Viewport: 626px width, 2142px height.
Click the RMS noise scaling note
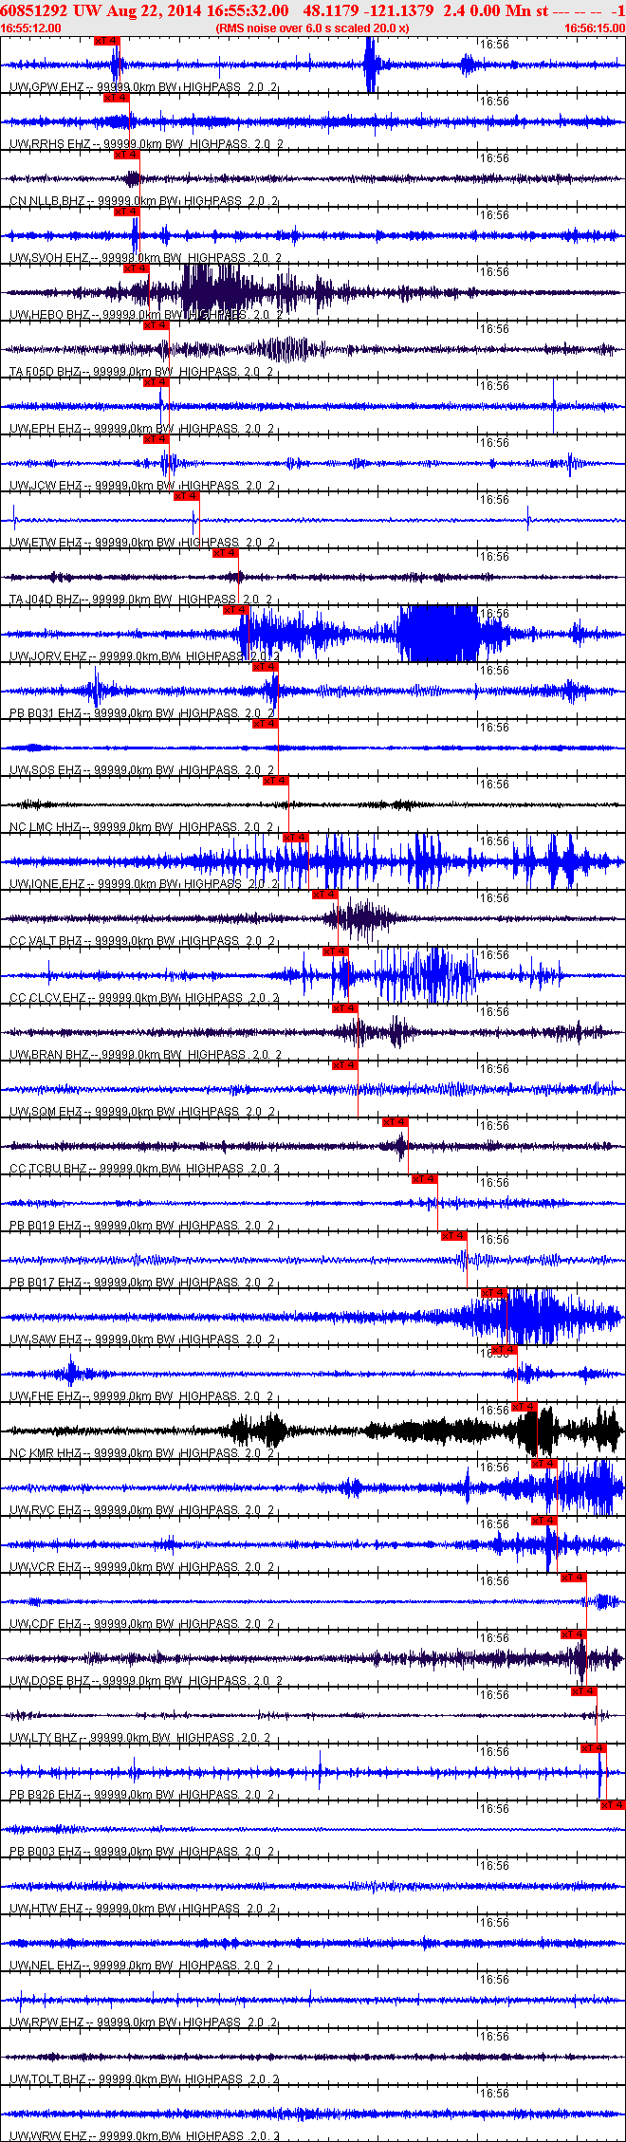(x=313, y=28)
